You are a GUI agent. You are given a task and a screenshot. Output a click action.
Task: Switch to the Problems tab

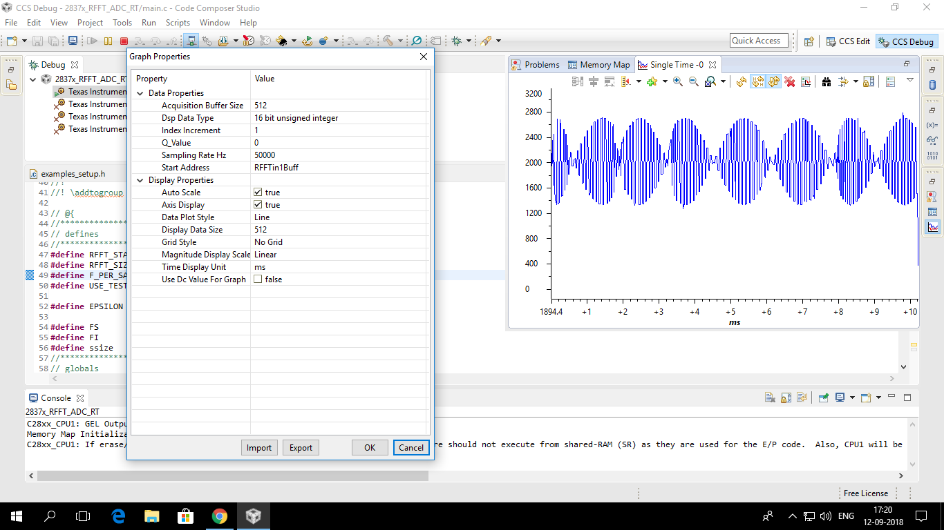point(536,65)
